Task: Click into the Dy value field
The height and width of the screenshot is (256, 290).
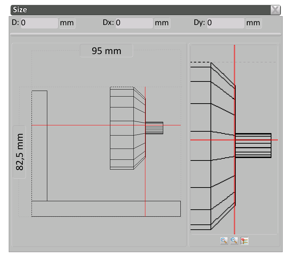Action: [226, 23]
